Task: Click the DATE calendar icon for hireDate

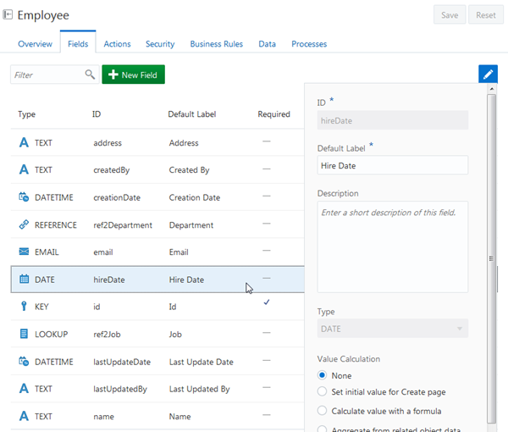Action: [x=24, y=279]
